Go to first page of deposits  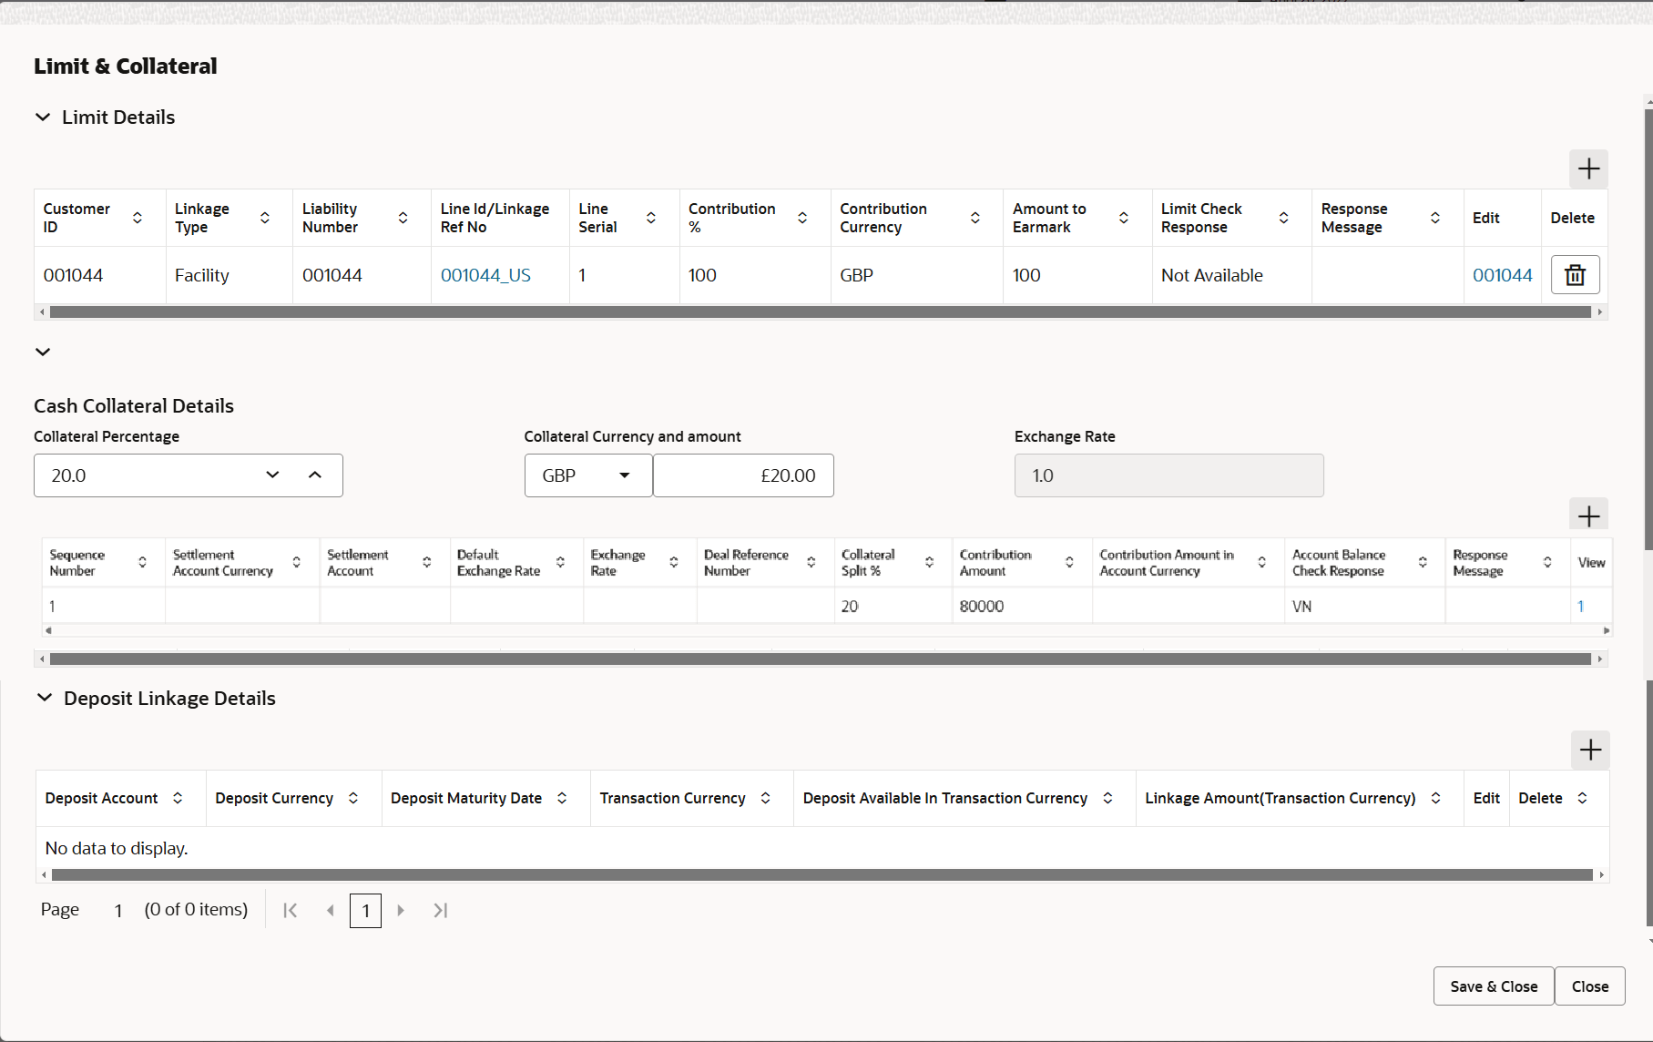pos(291,910)
